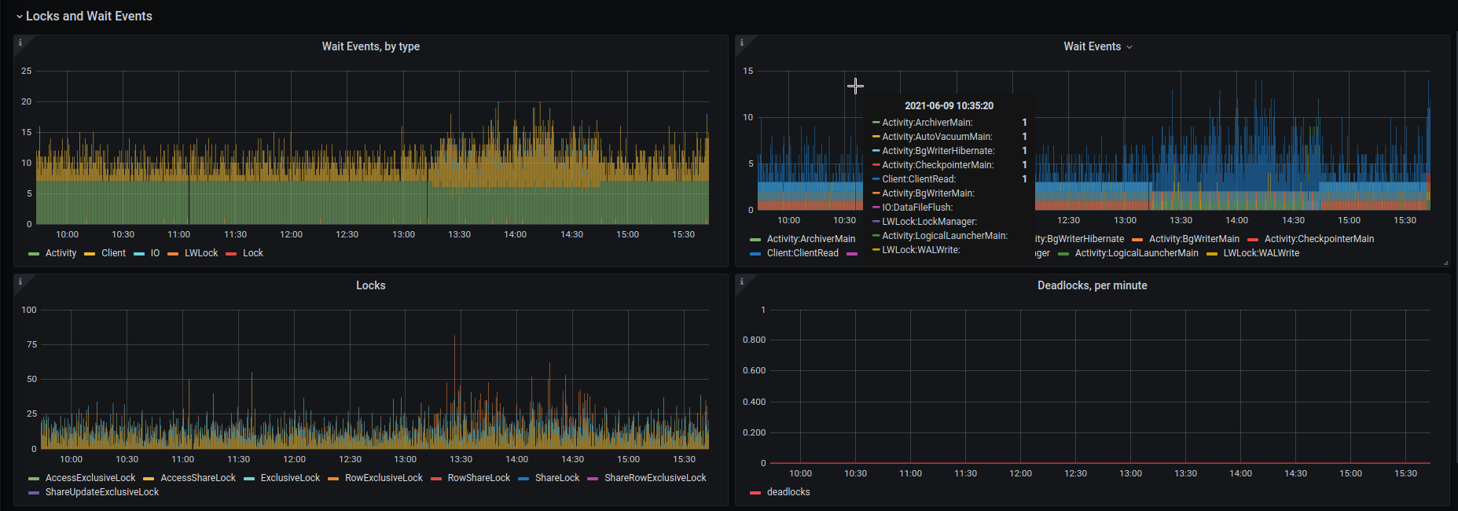Open the Wait Events, by type panel title menu

370,46
